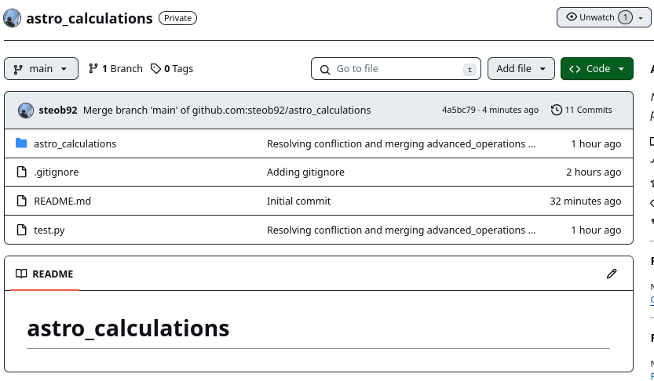Image resolution: width=654 pixels, height=381 pixels.
Task: Open the astro_calculations folder
Action: pos(75,143)
